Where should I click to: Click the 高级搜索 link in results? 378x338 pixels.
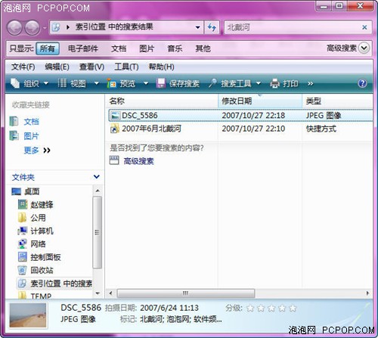138,161
